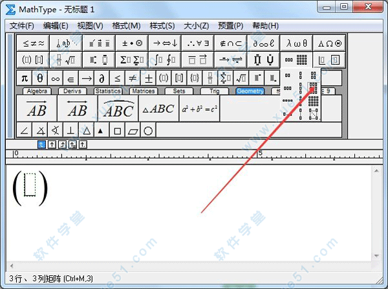Open the logical symbols palette (∴∀∃)
Viewport: 388px width, 289px height.
pos(198,43)
